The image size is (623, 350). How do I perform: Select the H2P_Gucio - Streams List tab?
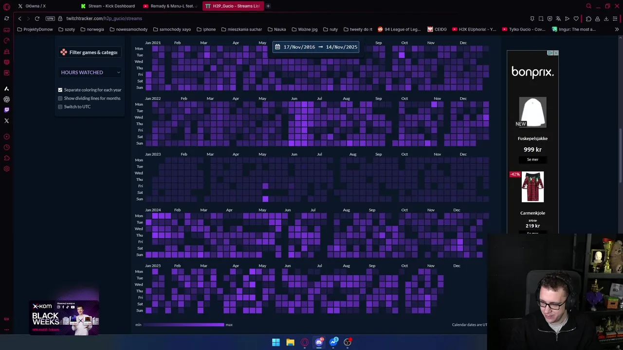coord(233,6)
